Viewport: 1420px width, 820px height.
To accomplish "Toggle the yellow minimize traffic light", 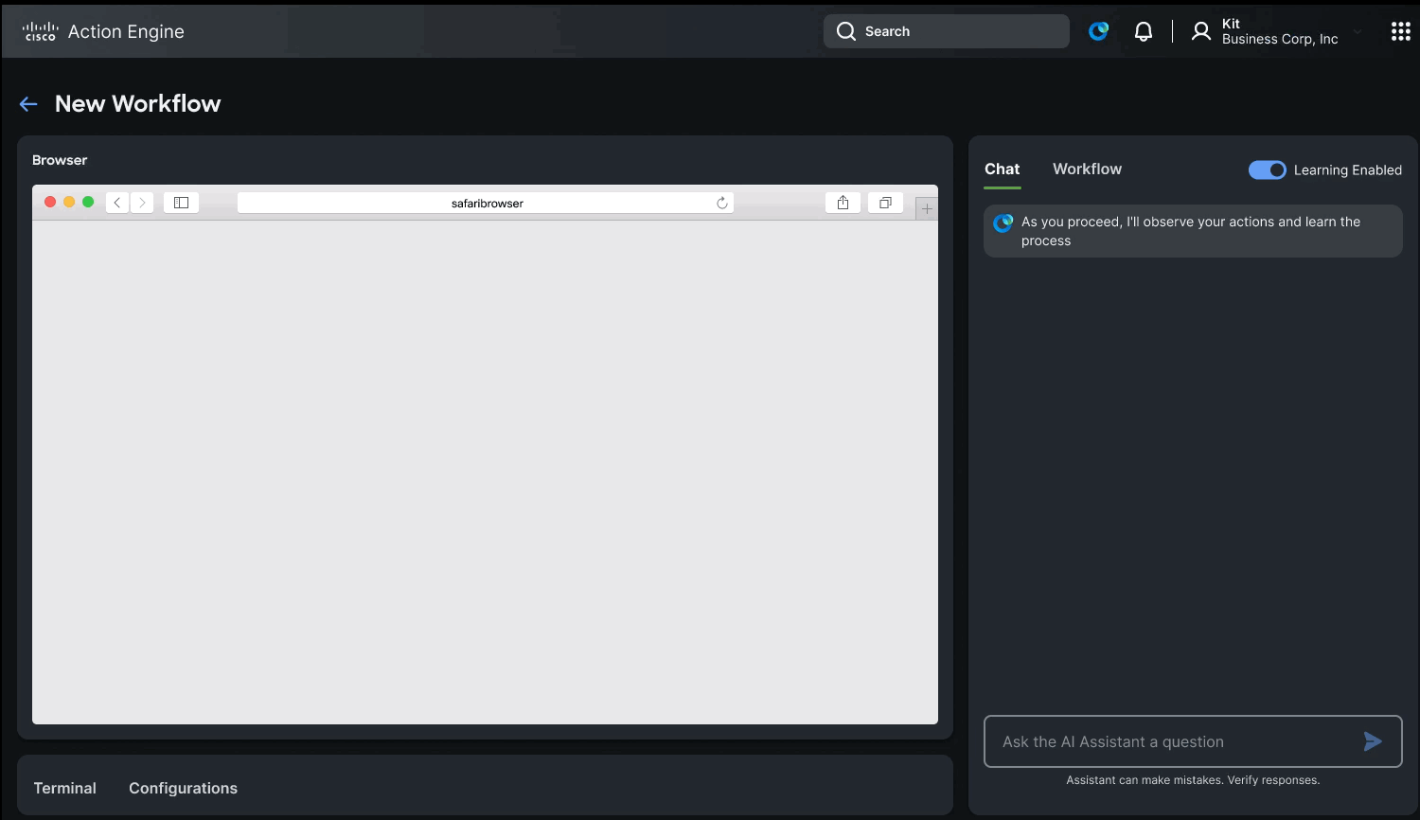I will pos(68,202).
